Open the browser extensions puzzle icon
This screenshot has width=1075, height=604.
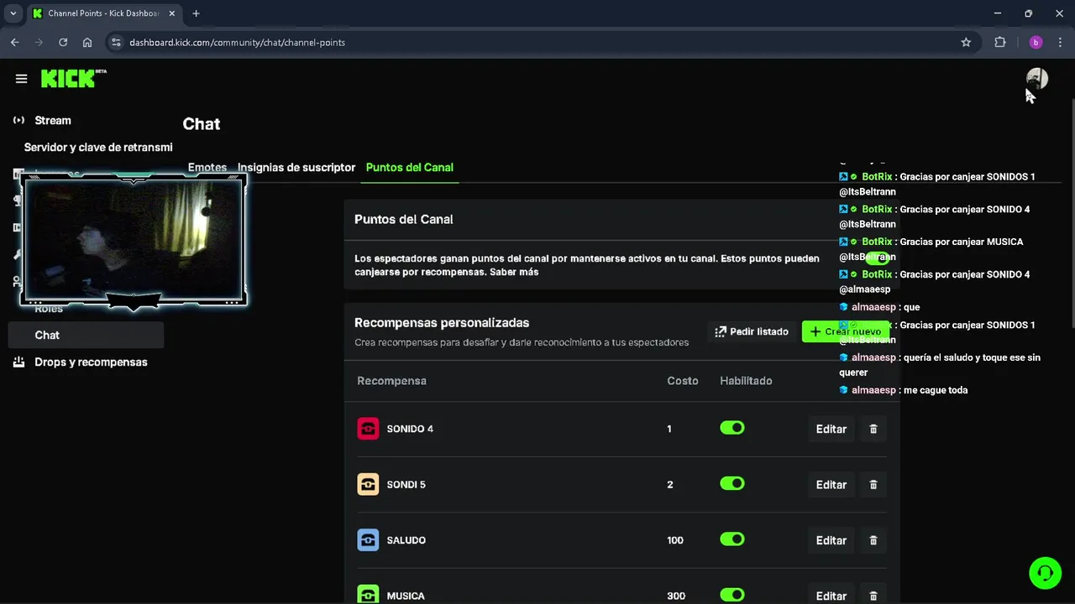(999, 42)
